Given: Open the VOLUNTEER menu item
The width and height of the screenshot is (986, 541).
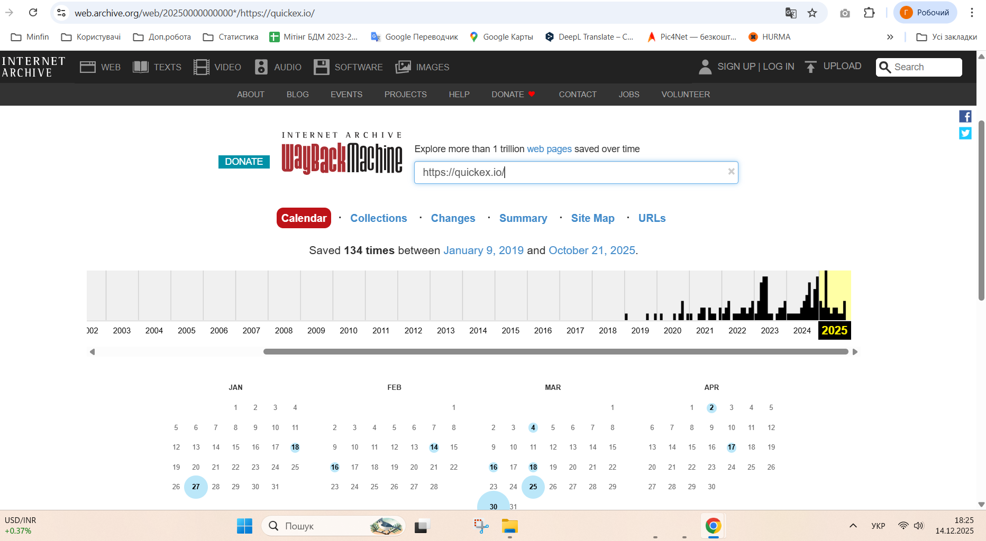Looking at the screenshot, I should tap(686, 95).
